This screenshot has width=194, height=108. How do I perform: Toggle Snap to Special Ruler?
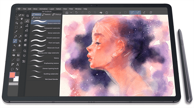138,12
